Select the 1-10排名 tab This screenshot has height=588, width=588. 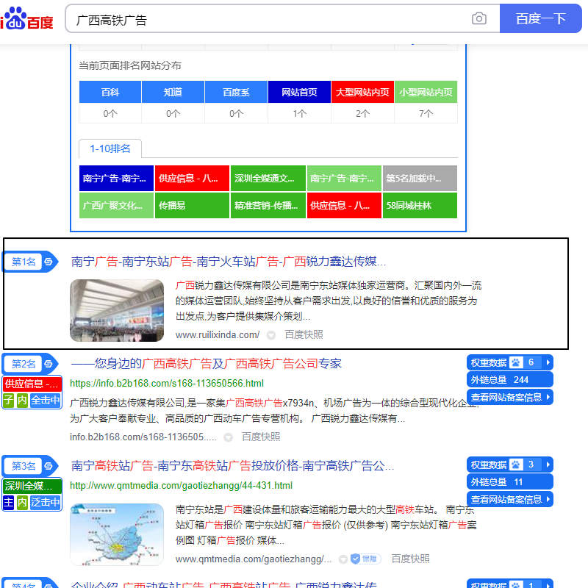(110, 148)
